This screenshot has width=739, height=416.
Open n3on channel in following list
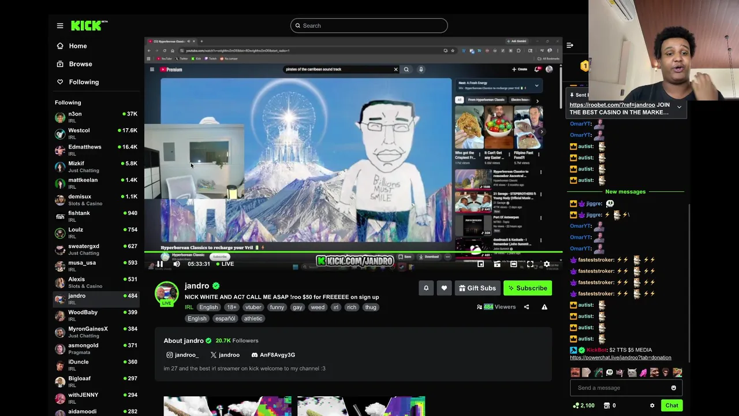tap(96, 117)
